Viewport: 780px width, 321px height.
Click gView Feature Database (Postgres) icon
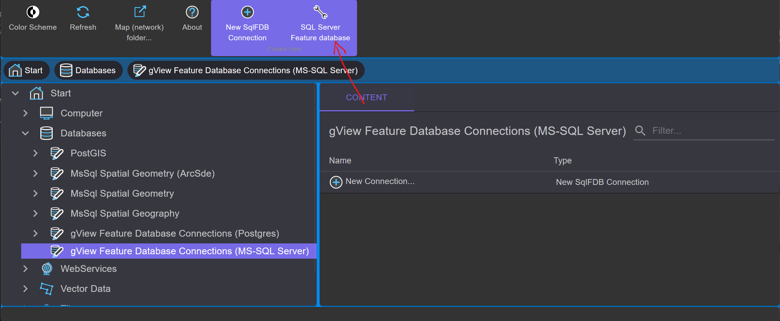[x=57, y=233]
